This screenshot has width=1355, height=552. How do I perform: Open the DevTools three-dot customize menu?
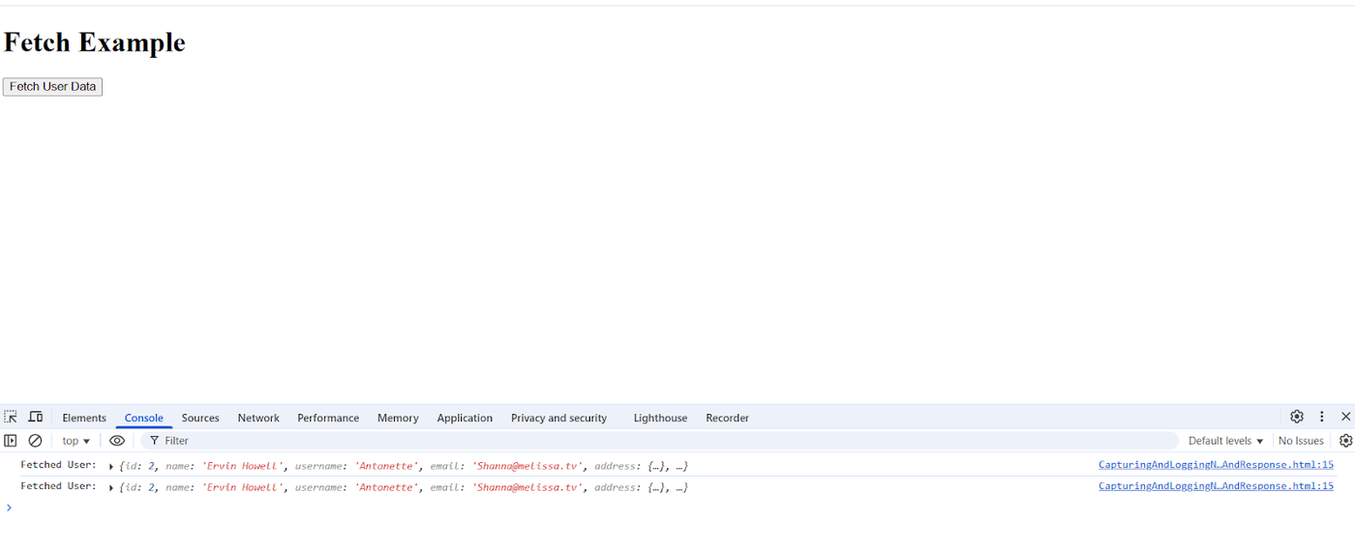(1321, 417)
